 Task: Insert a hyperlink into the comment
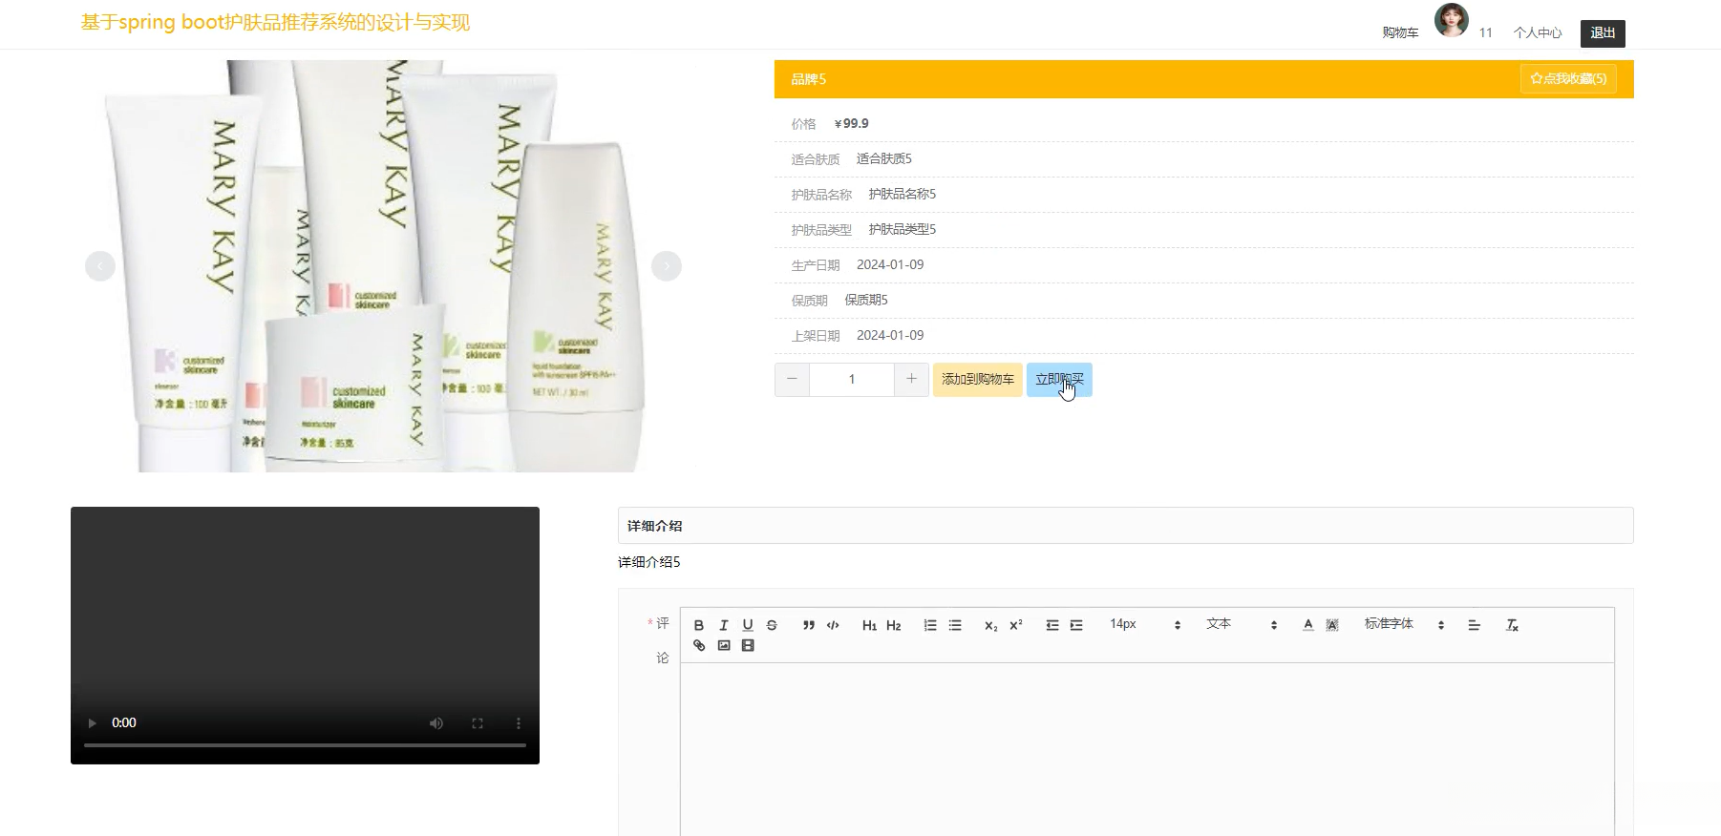tap(699, 646)
